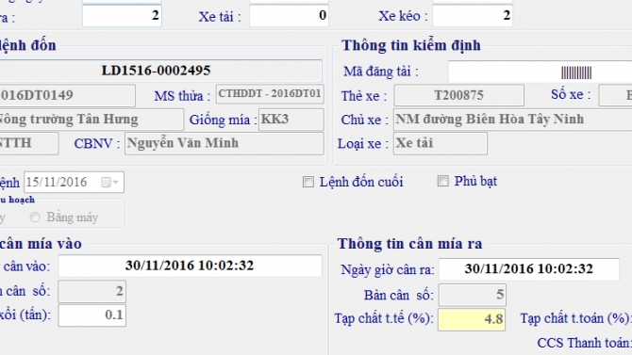Click the Tạp chất t.toán (%) label

(x=575, y=319)
